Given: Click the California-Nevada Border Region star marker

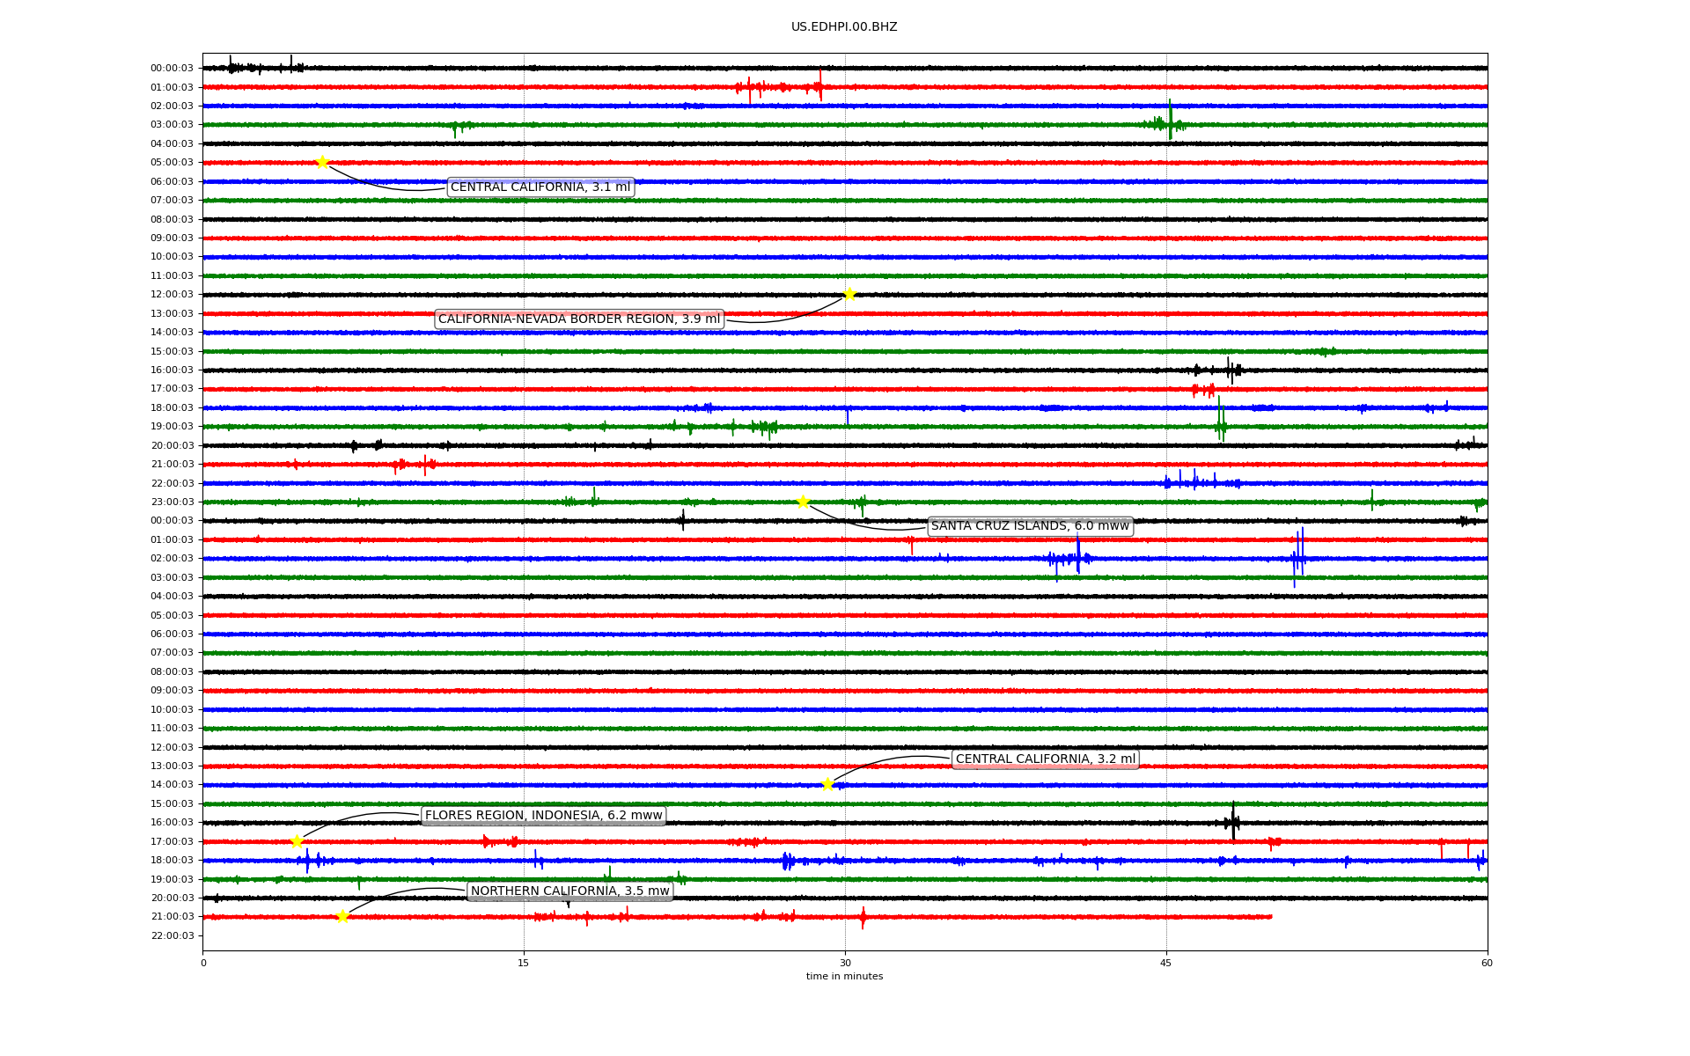Looking at the screenshot, I should [x=849, y=294].
